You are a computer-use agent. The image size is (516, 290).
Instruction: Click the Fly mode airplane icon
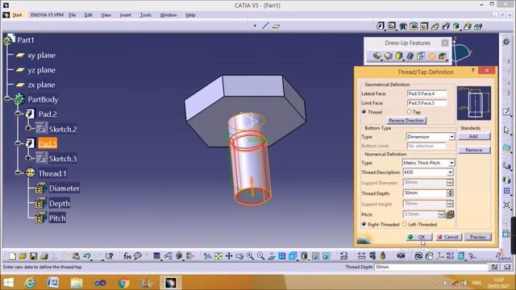coord(207,256)
